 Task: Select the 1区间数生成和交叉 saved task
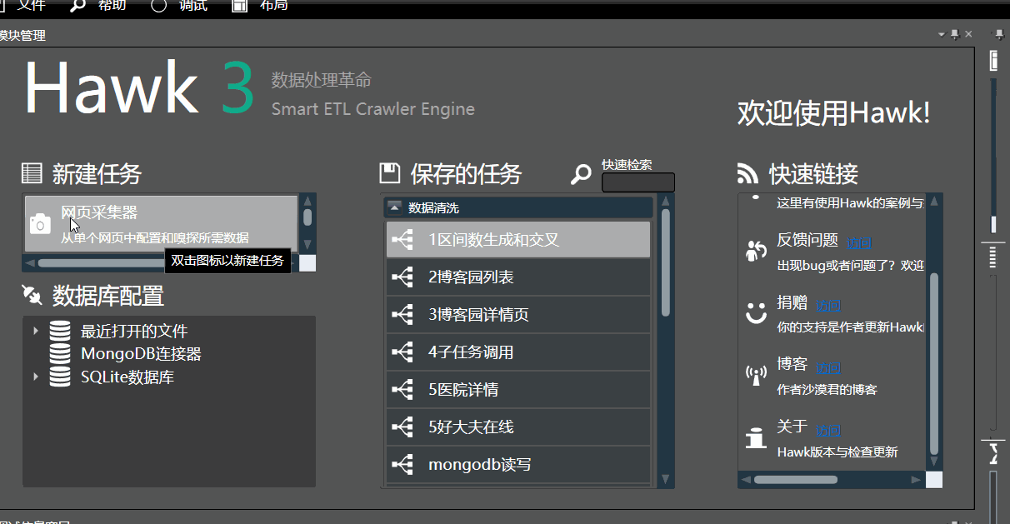(518, 240)
